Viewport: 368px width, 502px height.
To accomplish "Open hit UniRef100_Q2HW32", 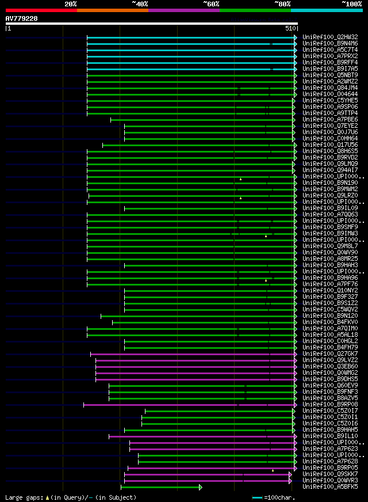I will (x=330, y=37).
